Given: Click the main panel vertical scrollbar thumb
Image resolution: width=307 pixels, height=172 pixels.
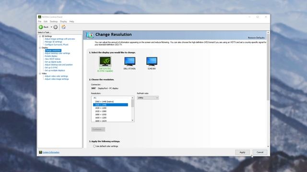Looking at the screenshot, I should (x=268, y=67).
